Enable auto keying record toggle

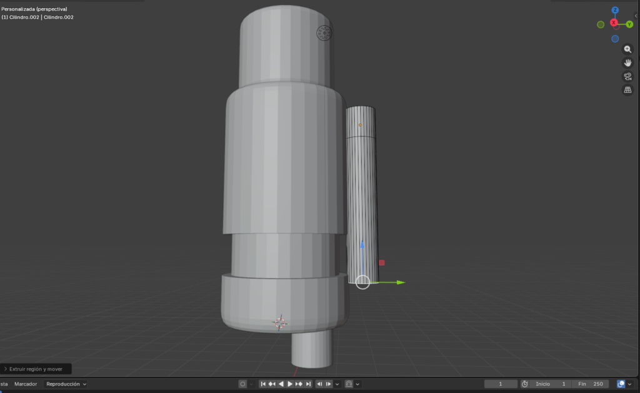pos(242,384)
